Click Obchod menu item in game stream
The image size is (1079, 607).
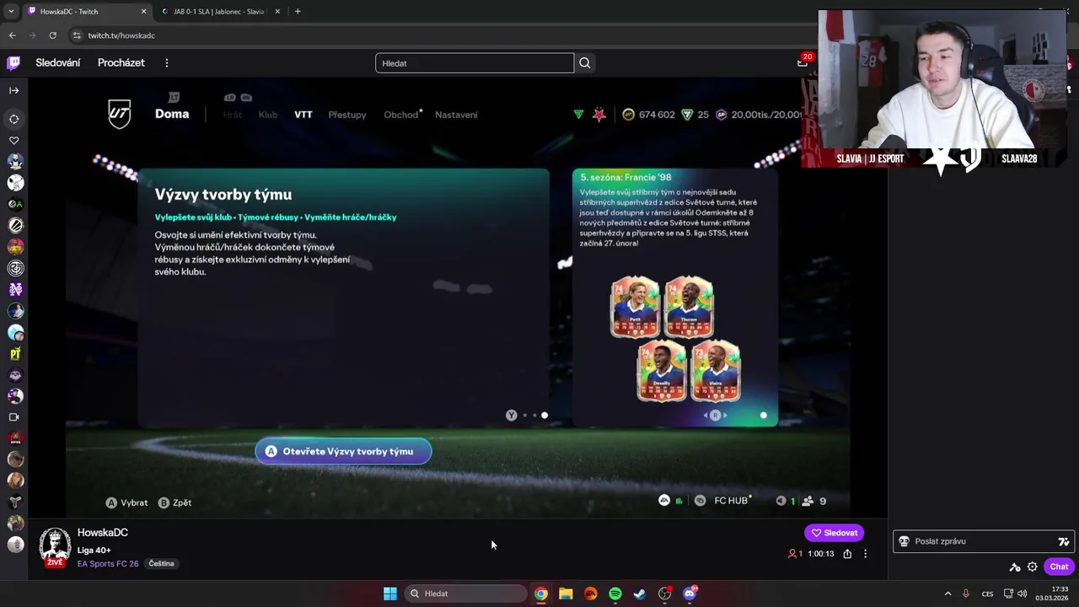[401, 115]
